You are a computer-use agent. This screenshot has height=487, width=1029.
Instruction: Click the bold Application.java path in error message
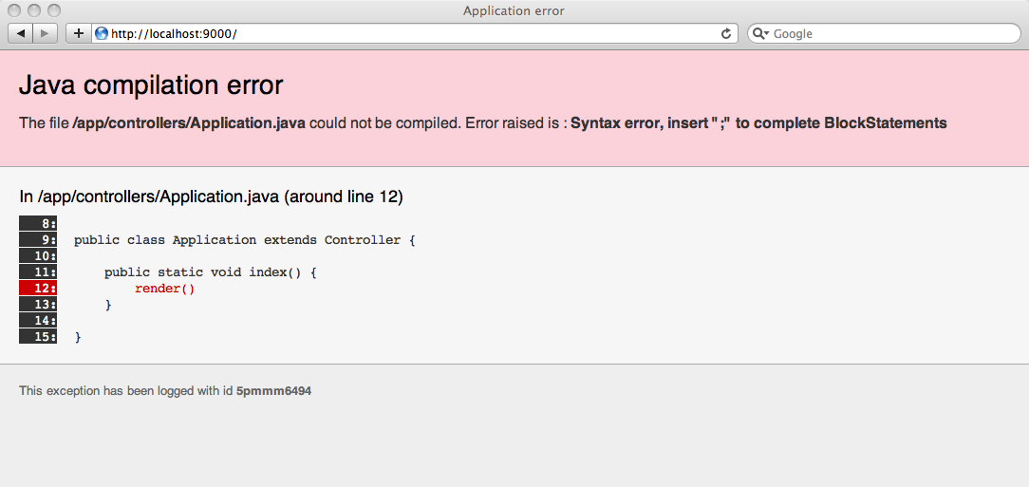click(189, 123)
